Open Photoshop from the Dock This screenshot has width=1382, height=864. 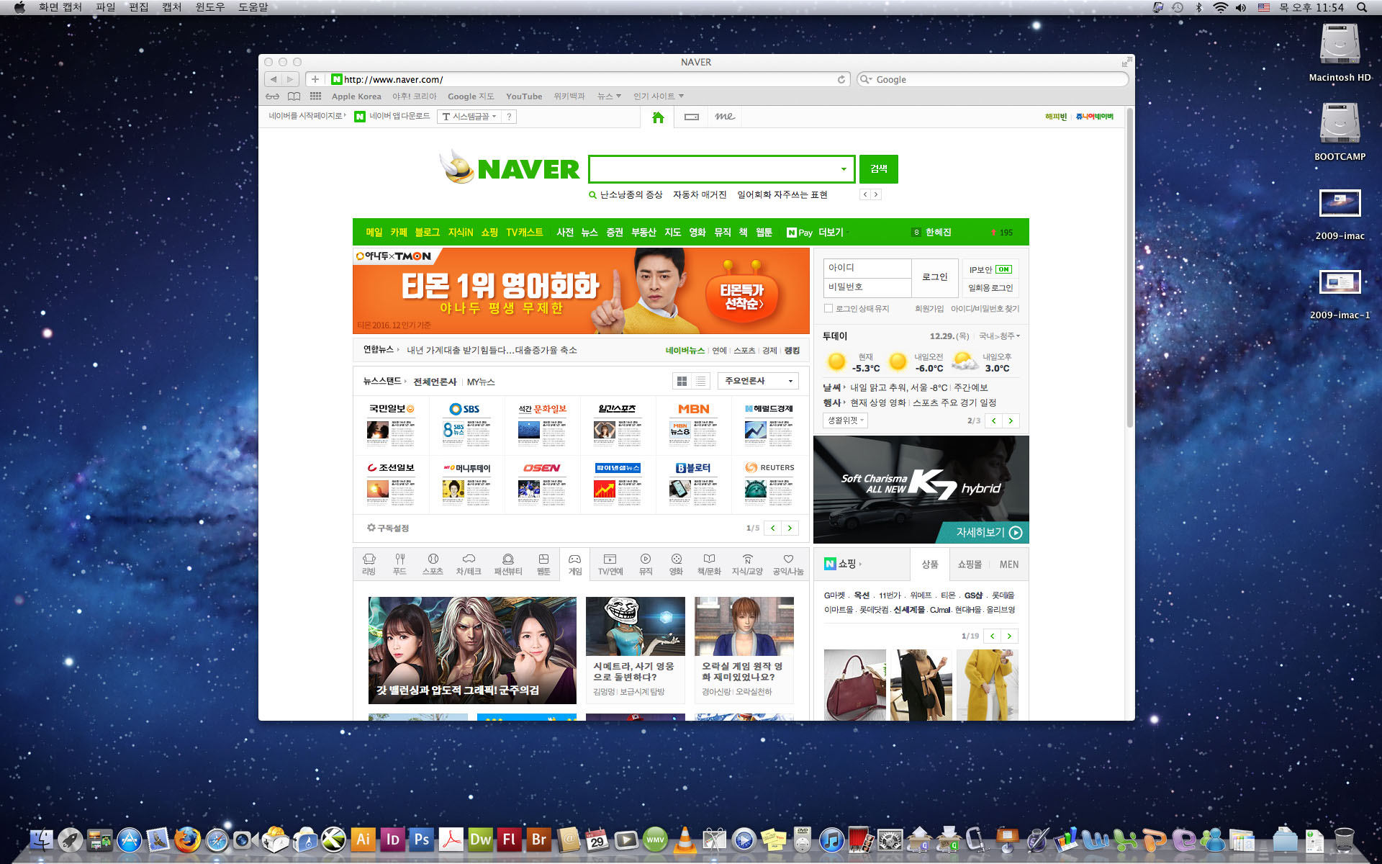point(422,840)
